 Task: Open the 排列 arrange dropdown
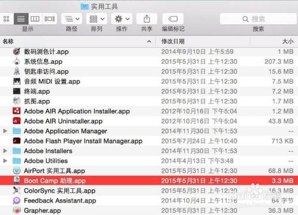pos(97,19)
